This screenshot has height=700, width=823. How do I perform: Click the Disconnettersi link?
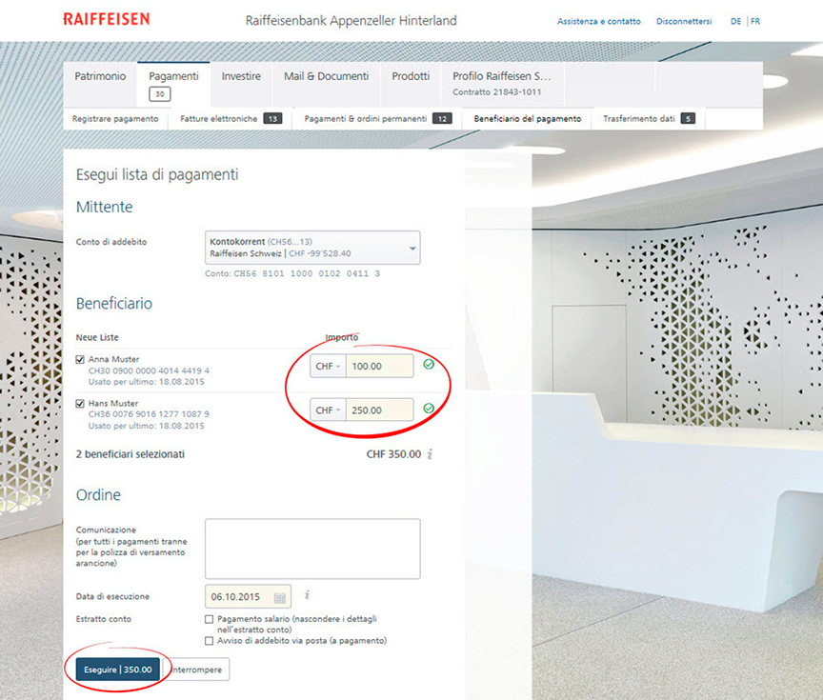click(684, 22)
